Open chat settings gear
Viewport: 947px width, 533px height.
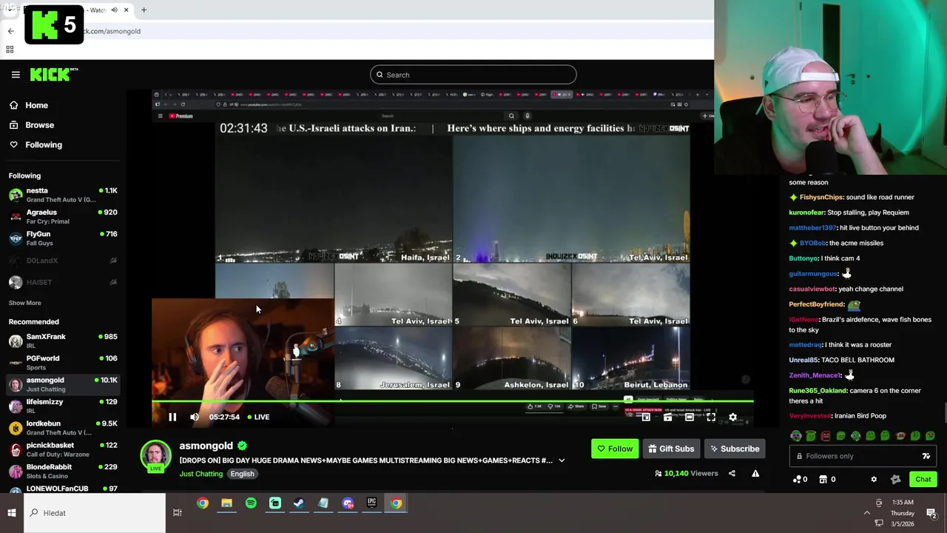coord(874,480)
